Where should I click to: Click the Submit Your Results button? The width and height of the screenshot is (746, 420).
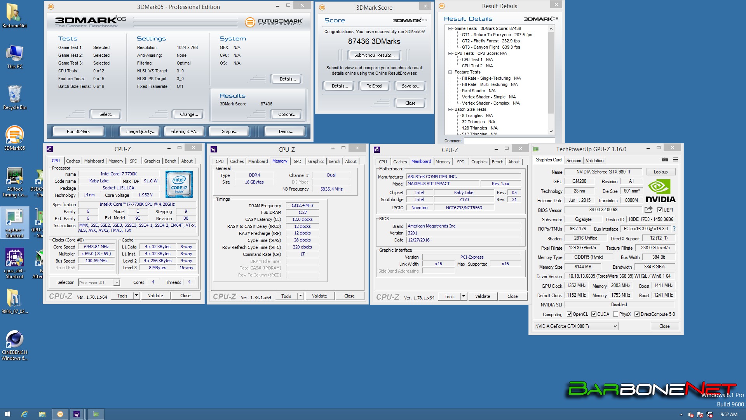(x=374, y=55)
